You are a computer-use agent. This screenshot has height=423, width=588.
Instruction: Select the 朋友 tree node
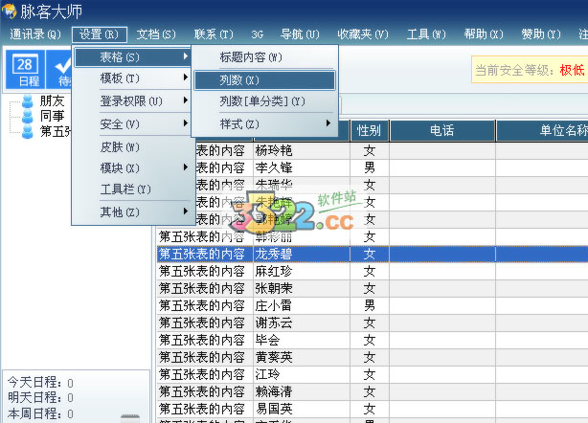[x=52, y=100]
